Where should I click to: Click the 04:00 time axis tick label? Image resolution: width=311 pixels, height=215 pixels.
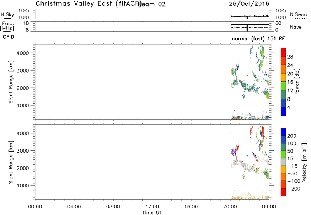click(x=74, y=207)
